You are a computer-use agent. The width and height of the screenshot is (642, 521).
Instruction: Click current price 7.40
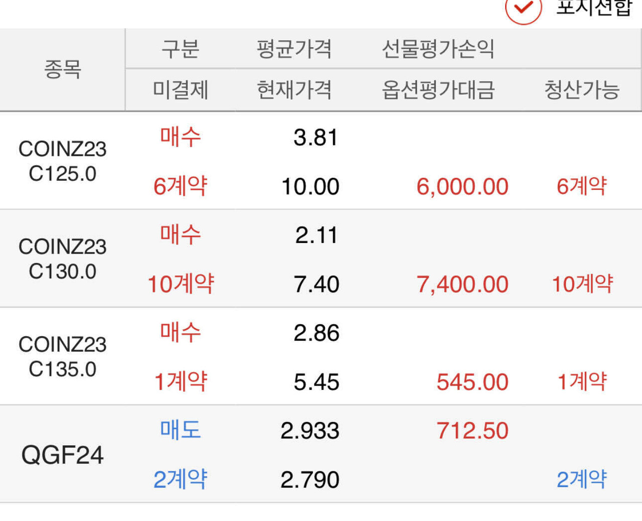pos(316,285)
